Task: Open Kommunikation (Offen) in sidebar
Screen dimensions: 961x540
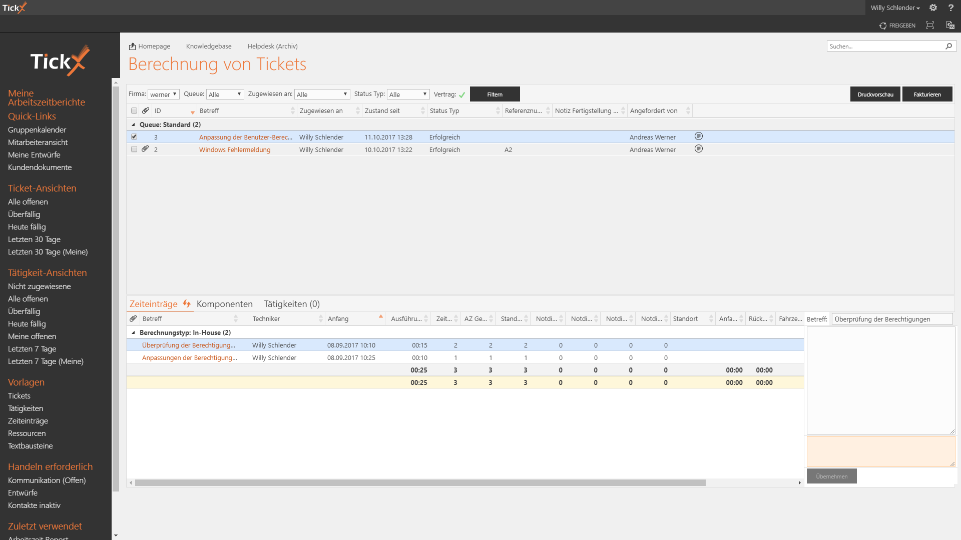Action: tap(47, 480)
